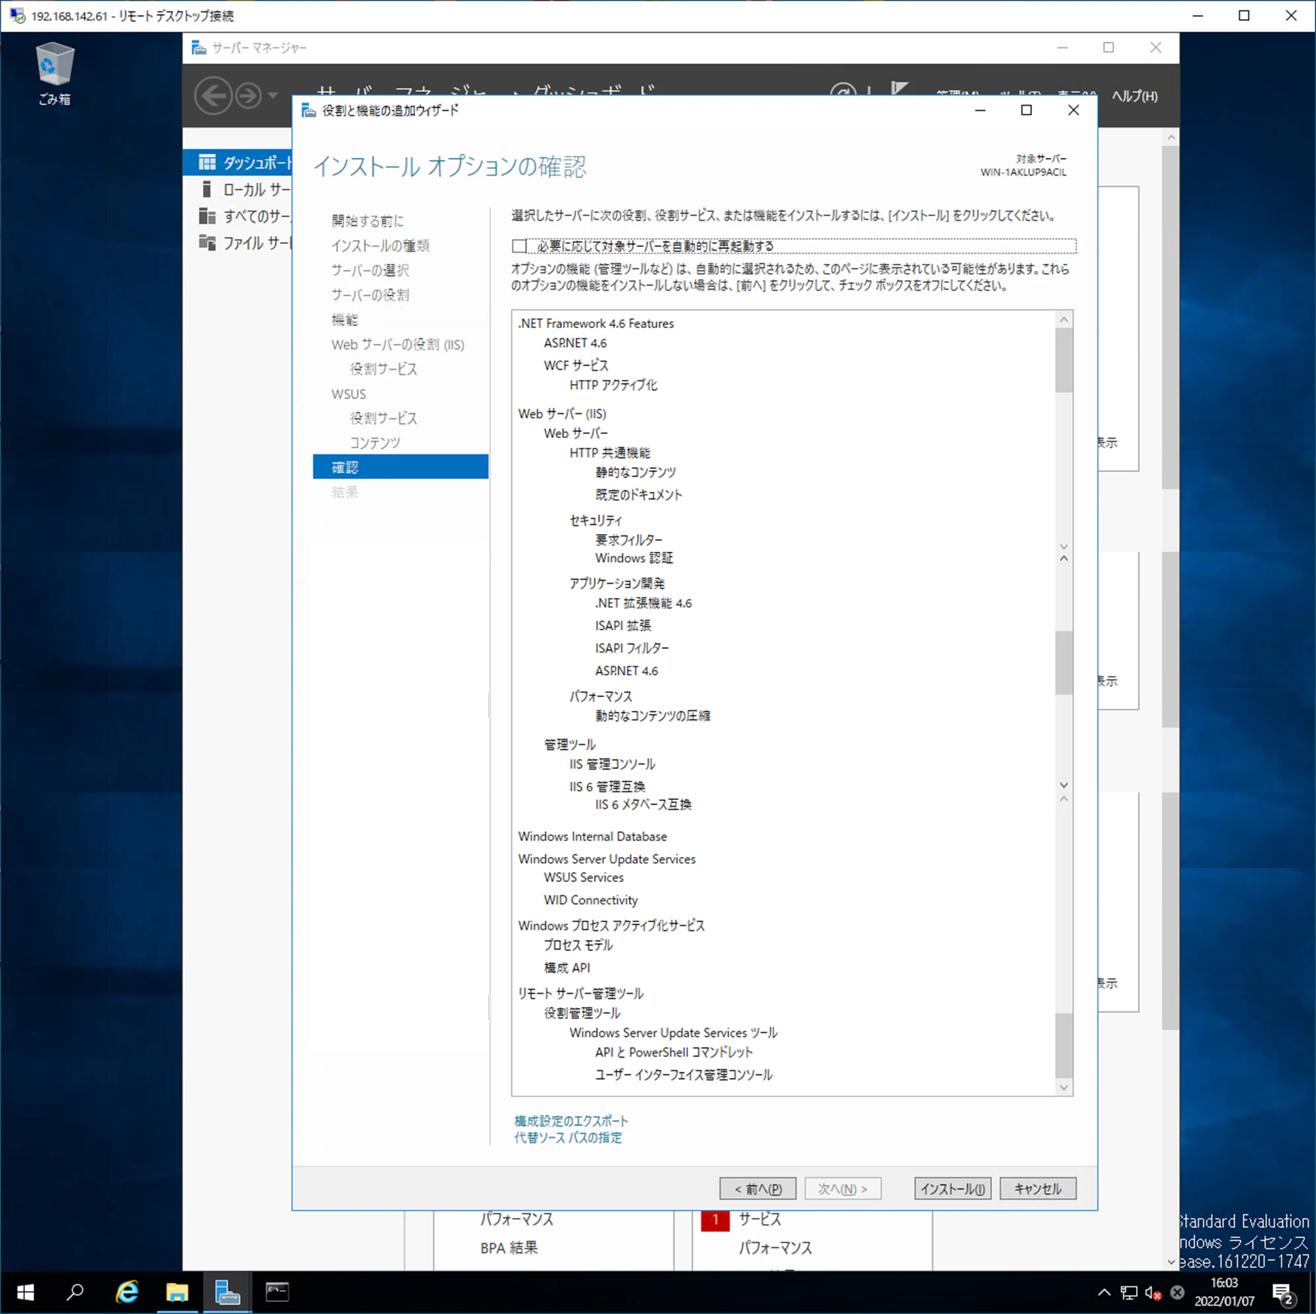Click the feature list scroll-up arrow

click(1064, 320)
